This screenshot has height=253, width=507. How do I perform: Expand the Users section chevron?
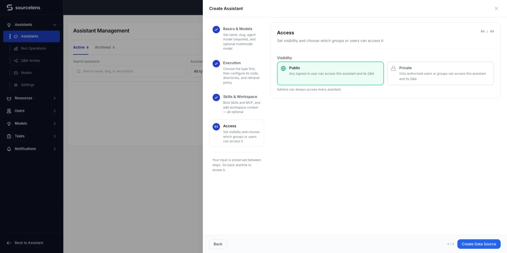click(x=55, y=111)
